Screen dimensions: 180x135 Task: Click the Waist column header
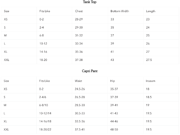pyautogui.click(x=78, y=81)
